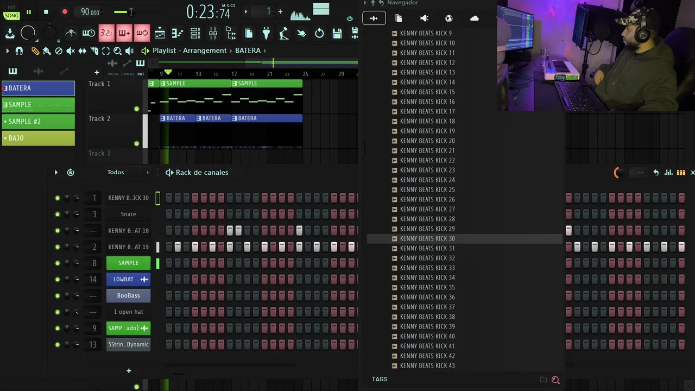Open pattern selector arrow menu
695x391 pixels.
(246, 11)
